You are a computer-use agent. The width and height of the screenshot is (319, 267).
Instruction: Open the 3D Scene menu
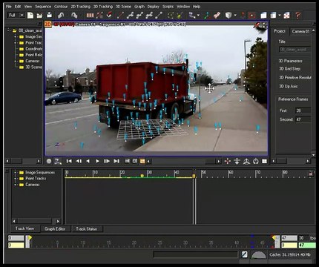(x=124, y=7)
